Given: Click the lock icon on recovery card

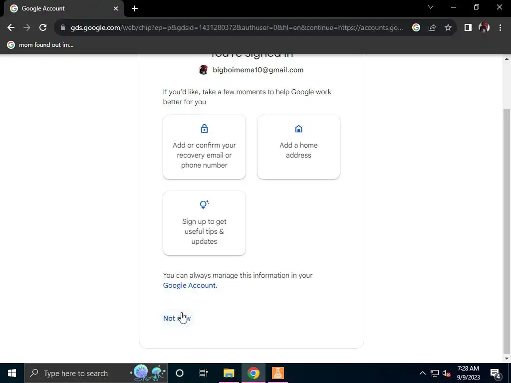Looking at the screenshot, I should 204,129.
